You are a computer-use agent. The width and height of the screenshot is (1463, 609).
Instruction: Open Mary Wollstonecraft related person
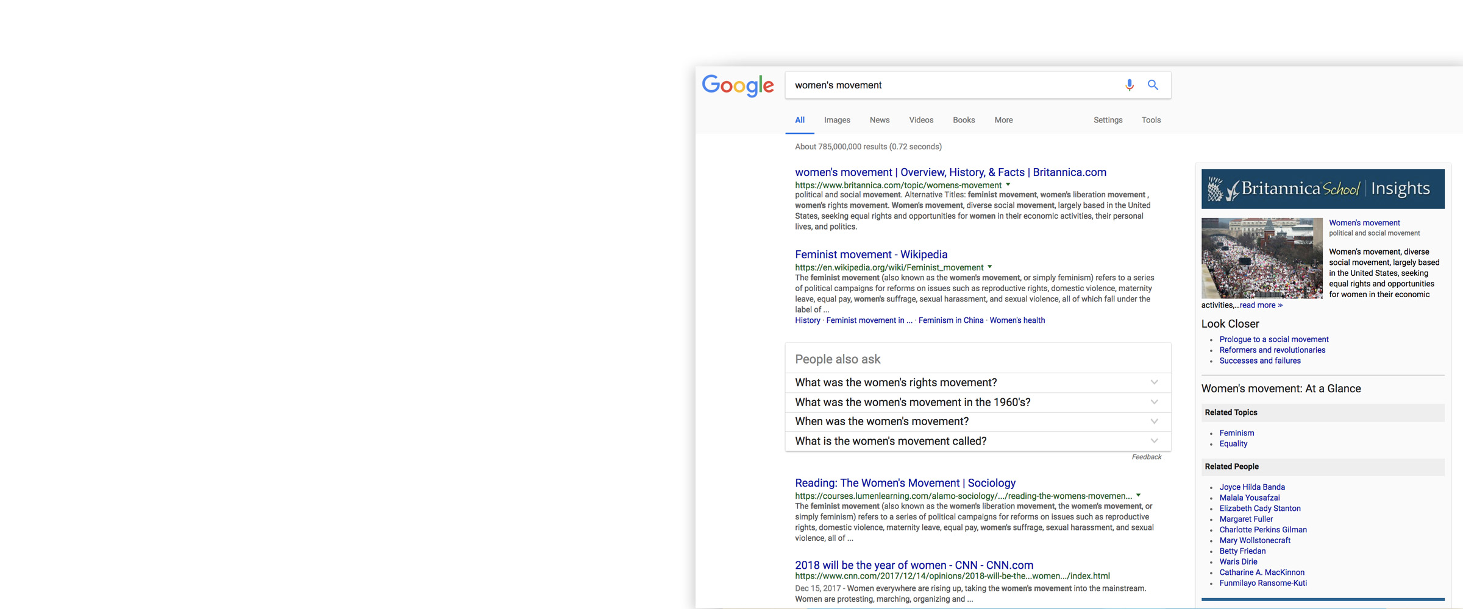click(1255, 540)
